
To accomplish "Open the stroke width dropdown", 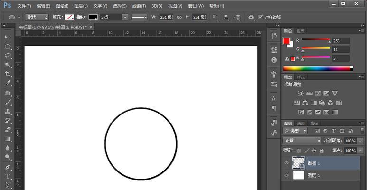I will pos(126,17).
